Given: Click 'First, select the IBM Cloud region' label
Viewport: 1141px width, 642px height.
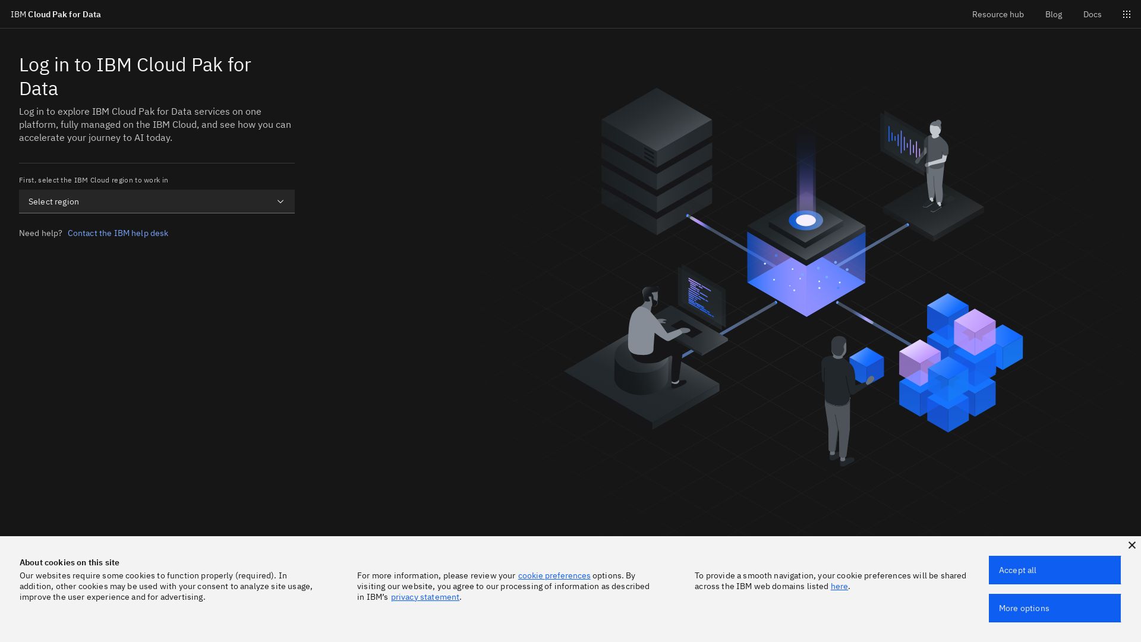Looking at the screenshot, I should click(93, 180).
